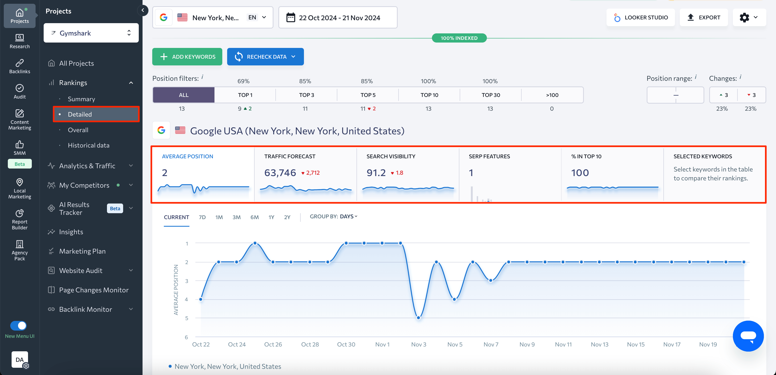Expand Website Audit section
This screenshot has height=375, width=776.
pyautogui.click(x=131, y=271)
